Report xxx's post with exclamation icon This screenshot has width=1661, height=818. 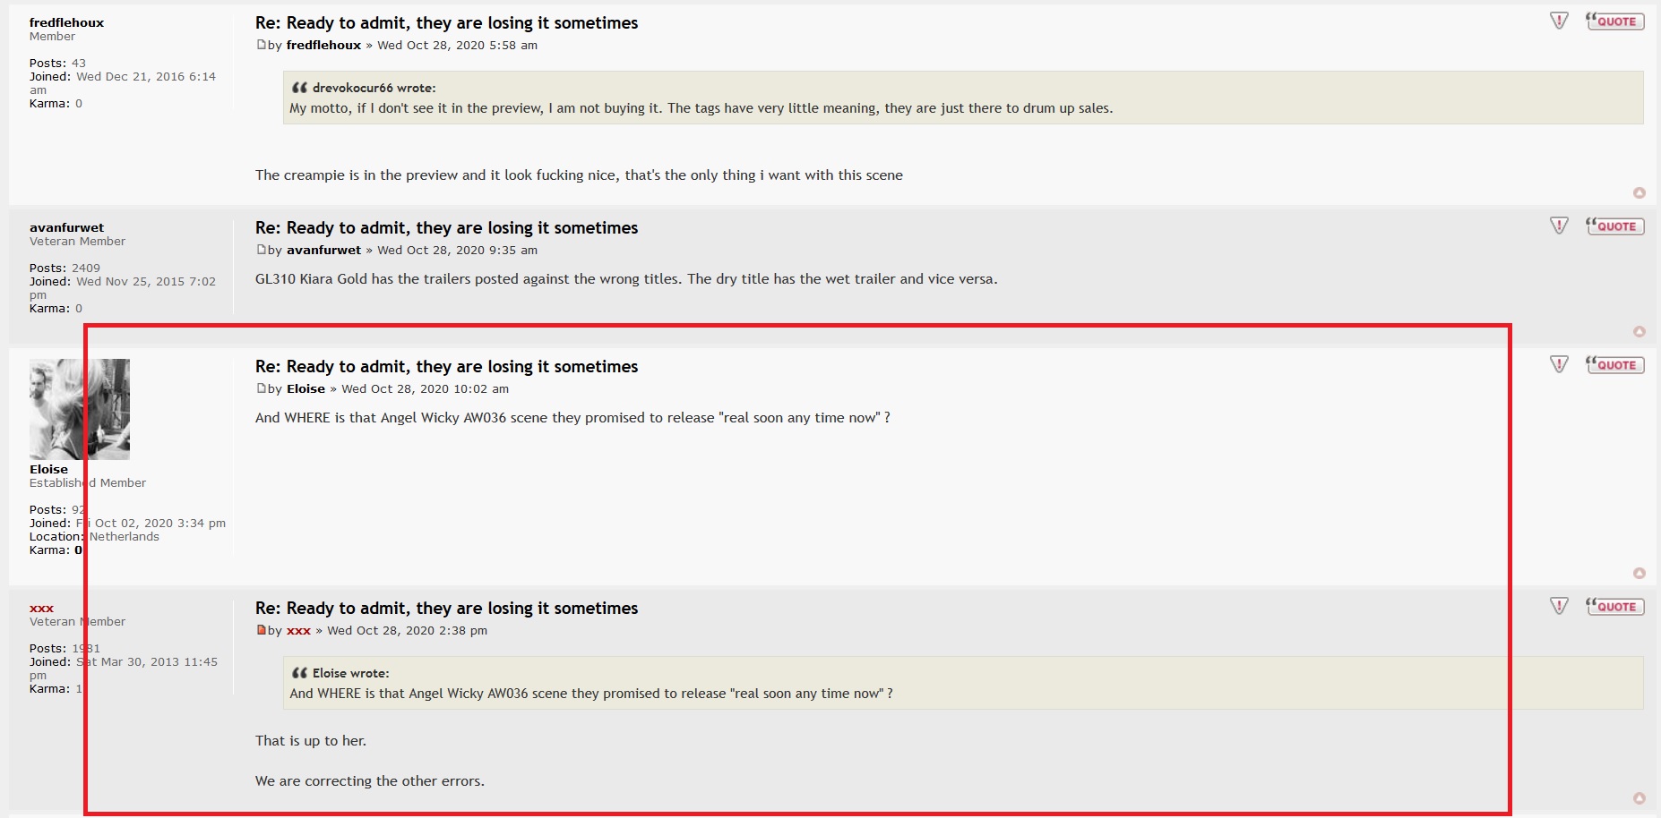1559,607
